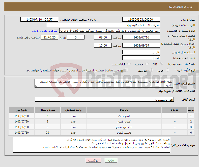Click the ردیف column header

(x=191, y=110)
